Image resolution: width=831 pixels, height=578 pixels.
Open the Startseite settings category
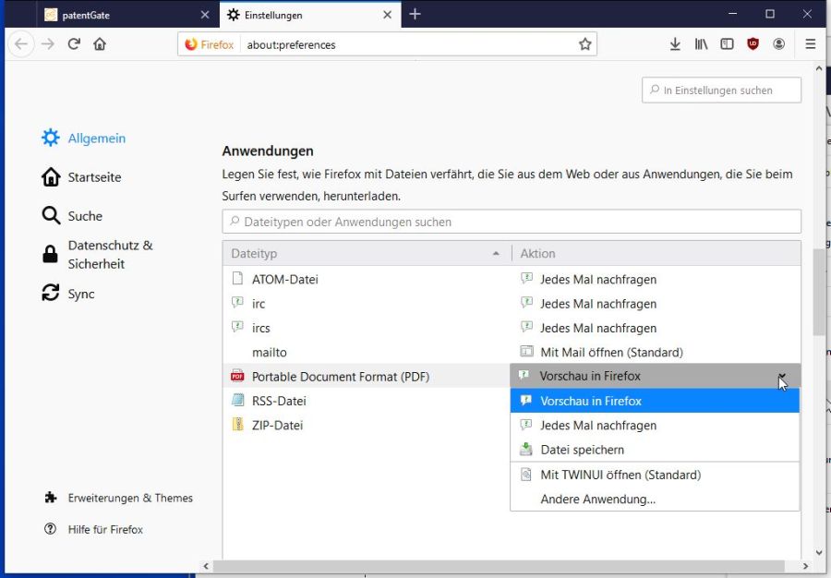click(81, 177)
